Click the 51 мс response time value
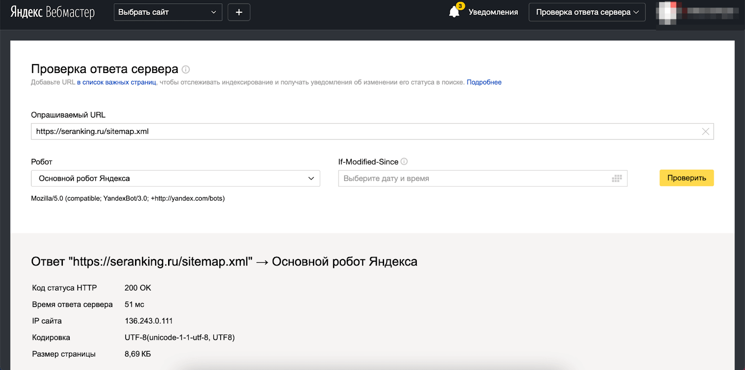This screenshot has width=745, height=370. coord(134,304)
